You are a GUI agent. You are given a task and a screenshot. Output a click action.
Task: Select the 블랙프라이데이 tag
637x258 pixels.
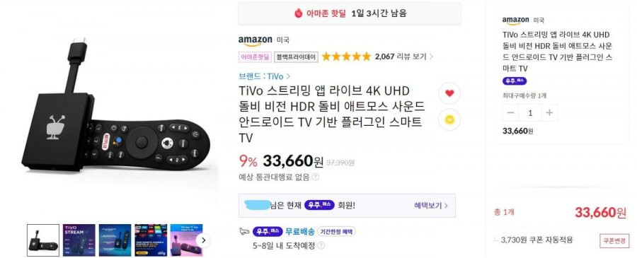[x=296, y=57]
